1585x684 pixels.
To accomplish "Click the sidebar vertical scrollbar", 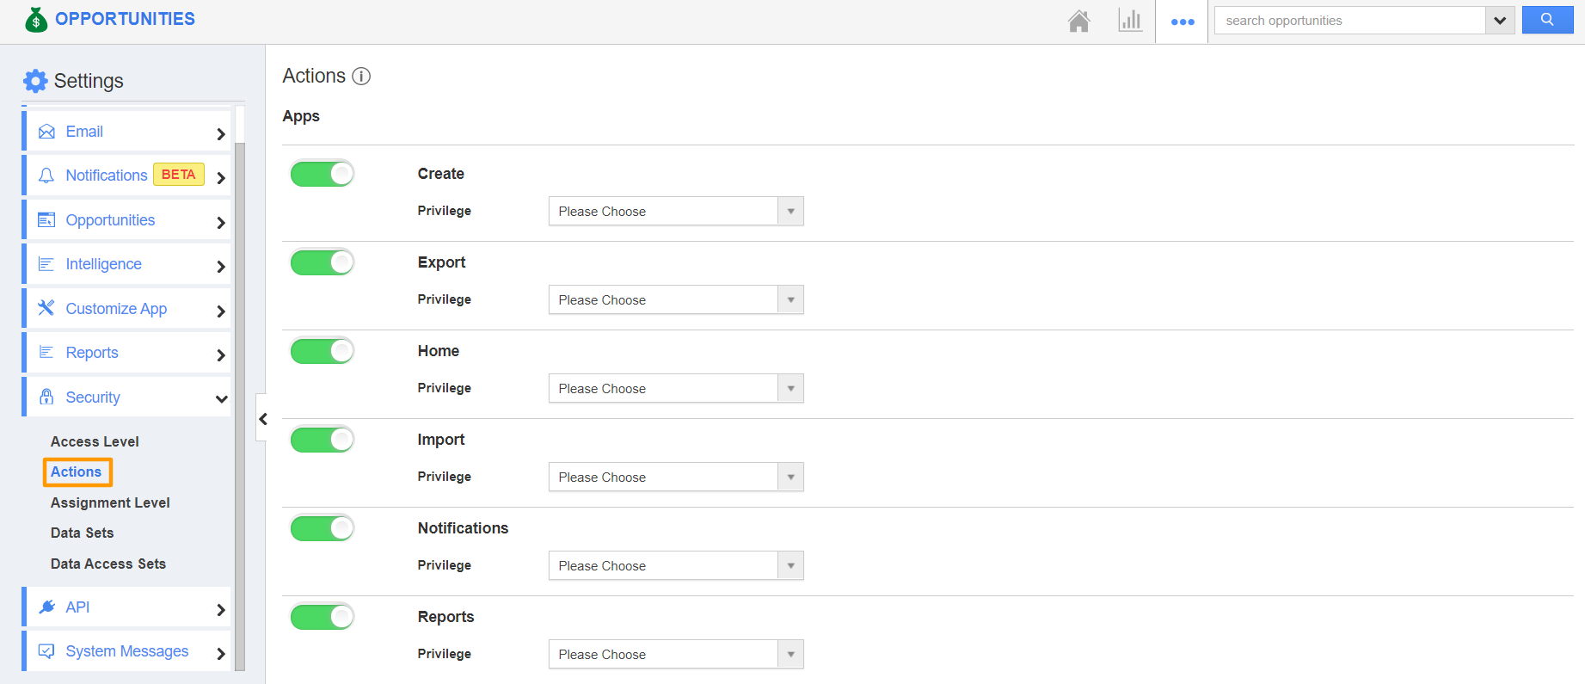I will pyautogui.click(x=240, y=387).
